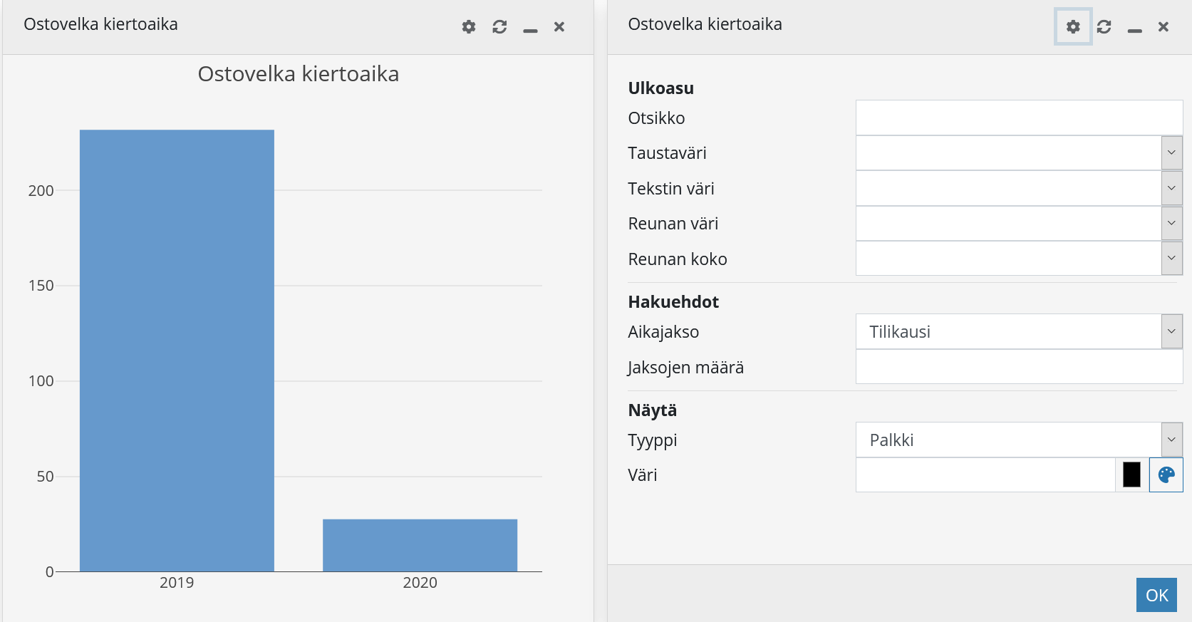
Task: Refresh the right Ostovelka kiertoaika panel
Action: [1104, 27]
